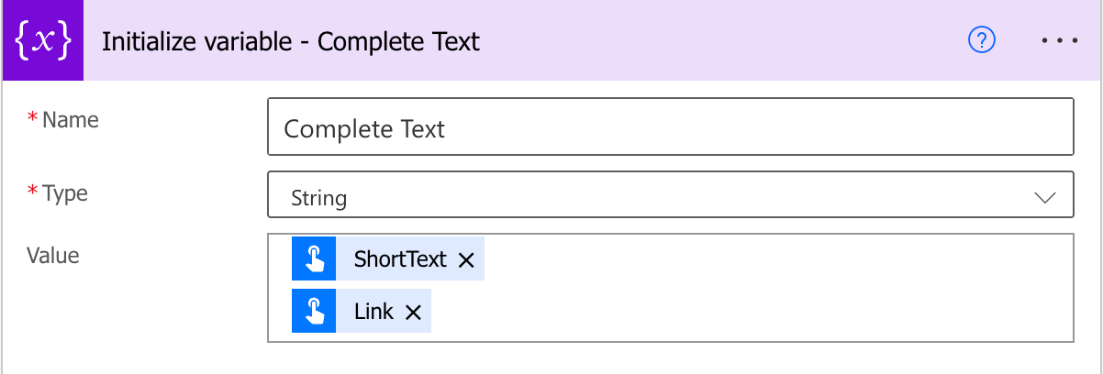Viewport: 1103px width, 374px height.
Task: Collapse the card via lavender header bar
Action: [716, 41]
